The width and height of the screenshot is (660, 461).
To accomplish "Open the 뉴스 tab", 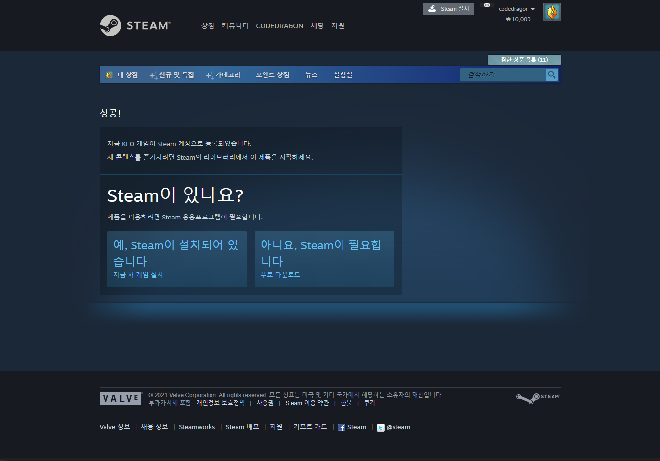I will (x=312, y=75).
